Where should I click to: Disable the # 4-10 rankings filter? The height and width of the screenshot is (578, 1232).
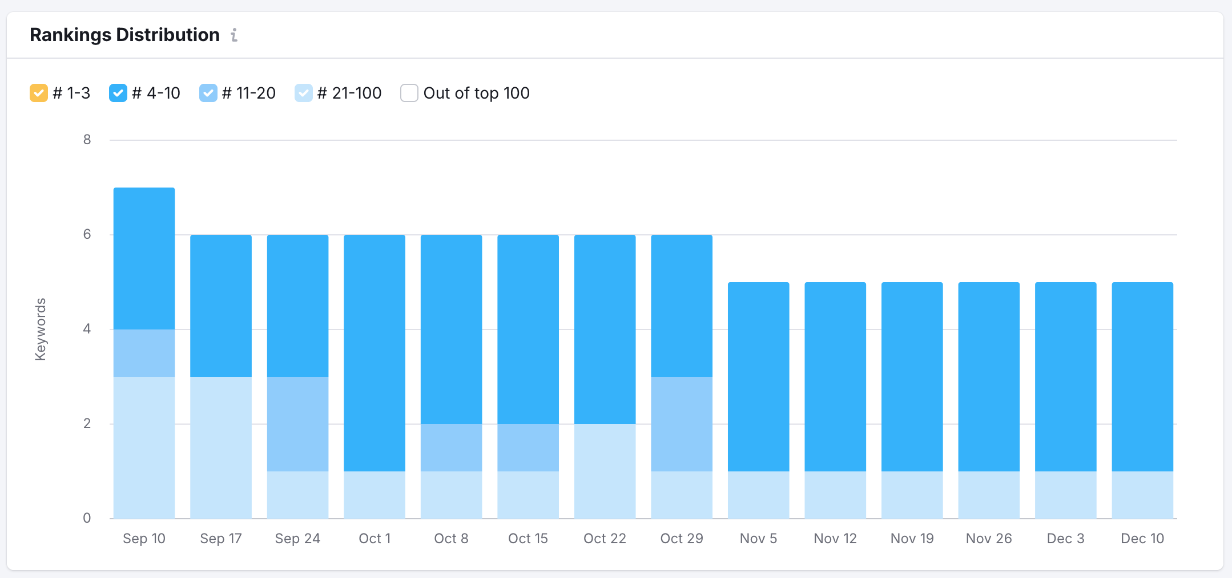[118, 92]
